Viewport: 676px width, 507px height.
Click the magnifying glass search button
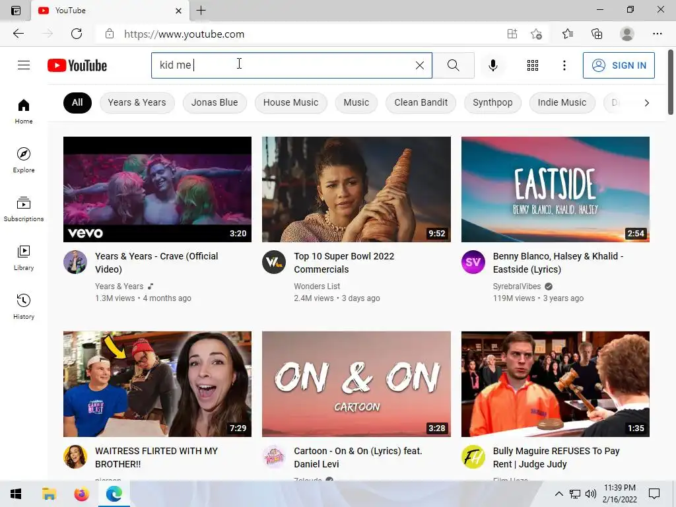pyautogui.click(x=453, y=65)
